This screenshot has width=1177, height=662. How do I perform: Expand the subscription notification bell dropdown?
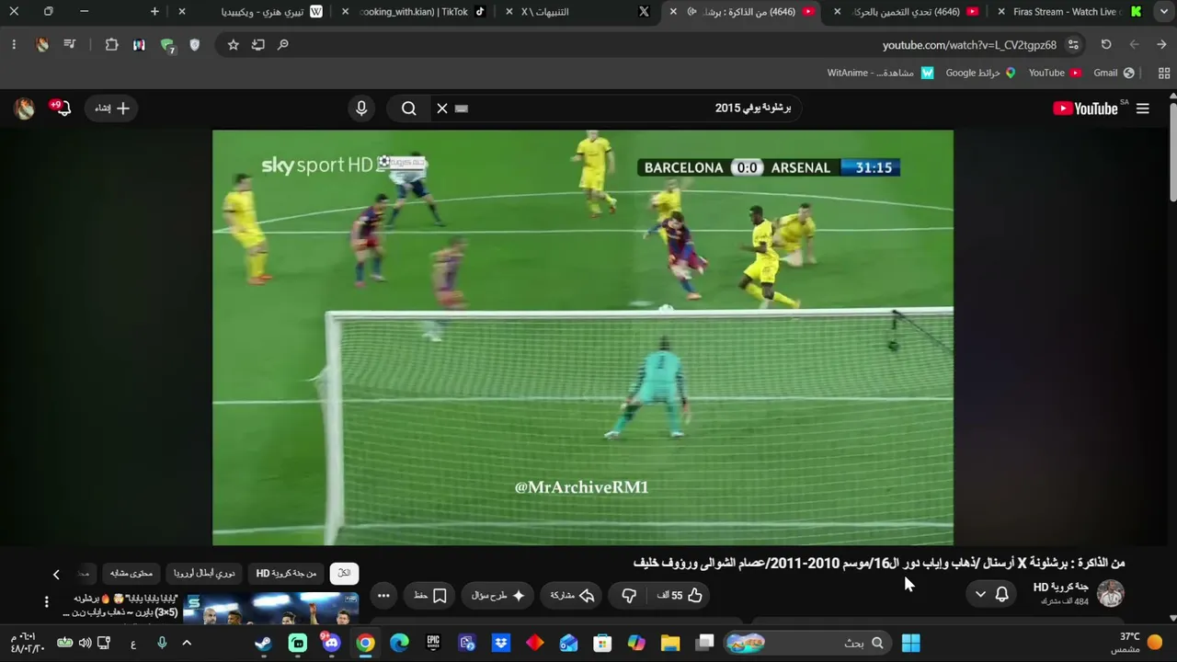pyautogui.click(x=991, y=594)
